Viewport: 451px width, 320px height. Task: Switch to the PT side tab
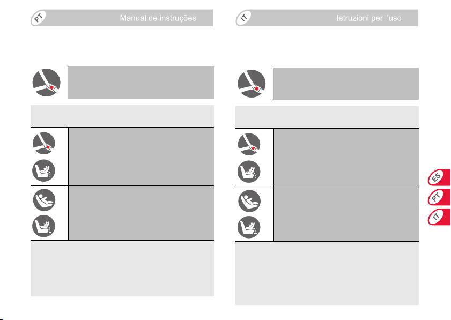[x=440, y=197]
